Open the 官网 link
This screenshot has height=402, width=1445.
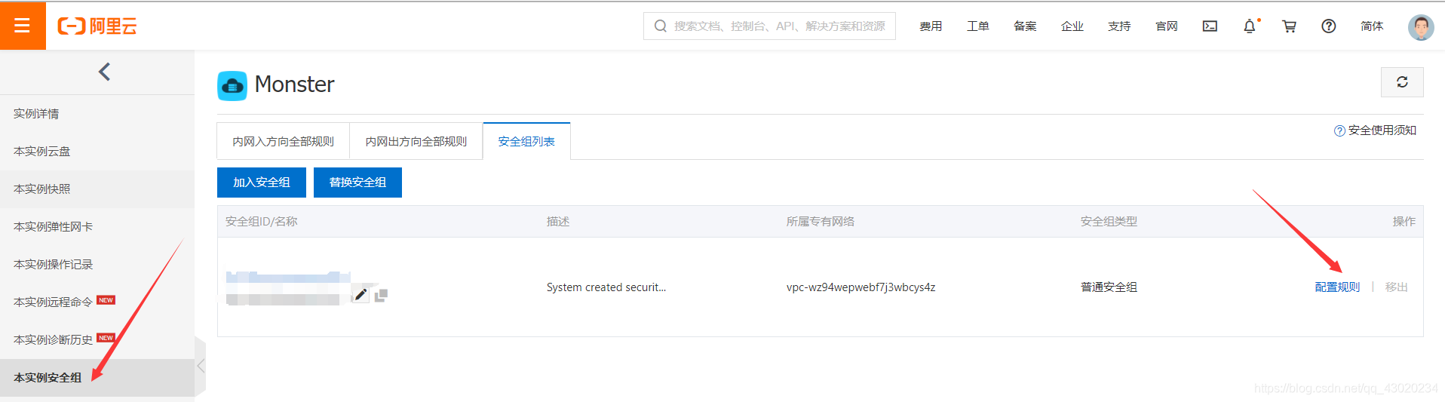[x=1167, y=26]
